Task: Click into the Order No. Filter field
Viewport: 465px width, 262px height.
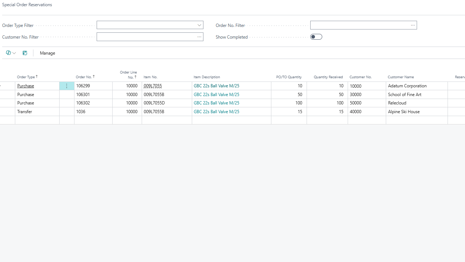Action: pyautogui.click(x=359, y=25)
